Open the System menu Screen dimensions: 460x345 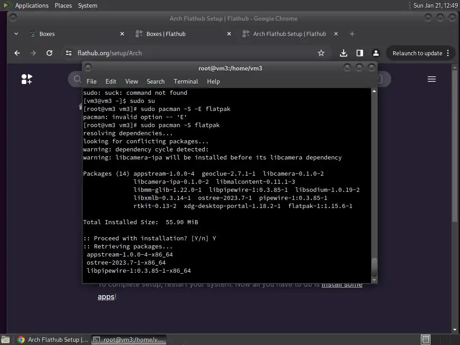88,5
